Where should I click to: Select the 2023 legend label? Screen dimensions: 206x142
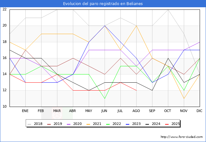click(x=136, y=124)
